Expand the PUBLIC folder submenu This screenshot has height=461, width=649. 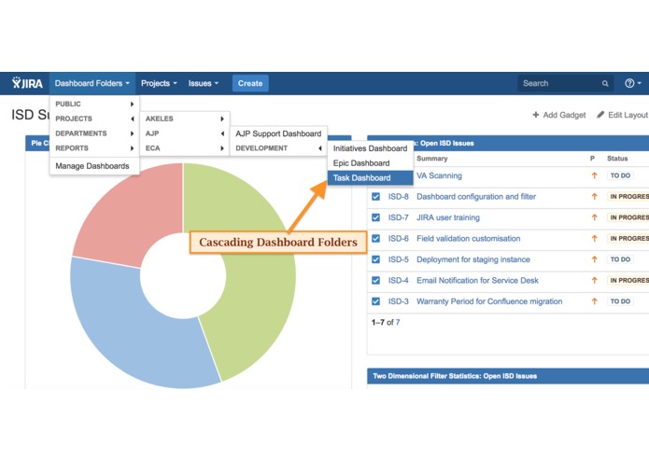[x=94, y=104]
